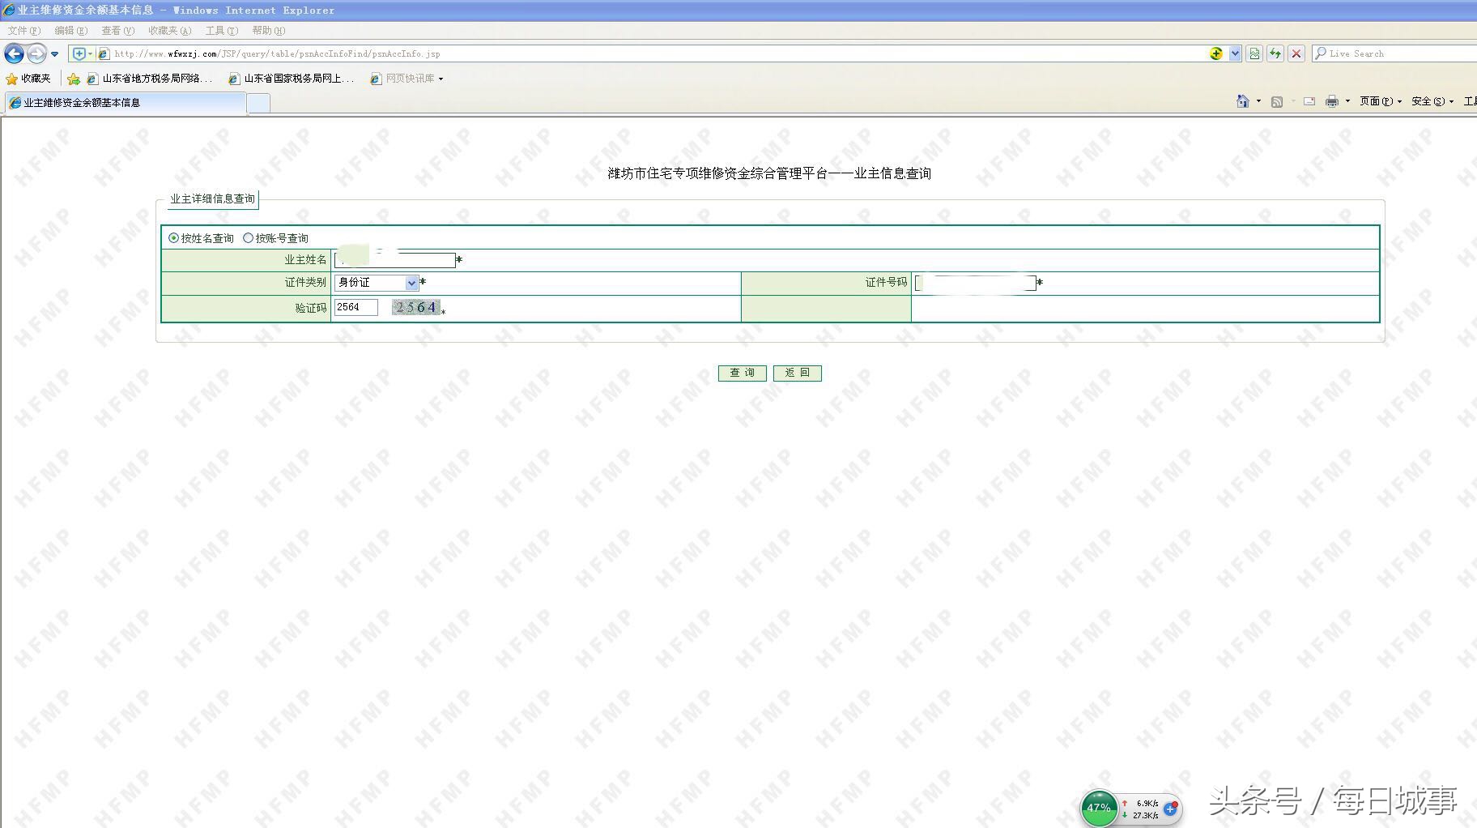Screen dimensions: 1477x828
Task: Expand the address bar URL history dropdown
Action: click(1235, 53)
